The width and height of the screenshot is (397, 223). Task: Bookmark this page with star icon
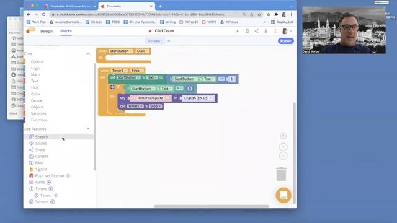(259, 14)
